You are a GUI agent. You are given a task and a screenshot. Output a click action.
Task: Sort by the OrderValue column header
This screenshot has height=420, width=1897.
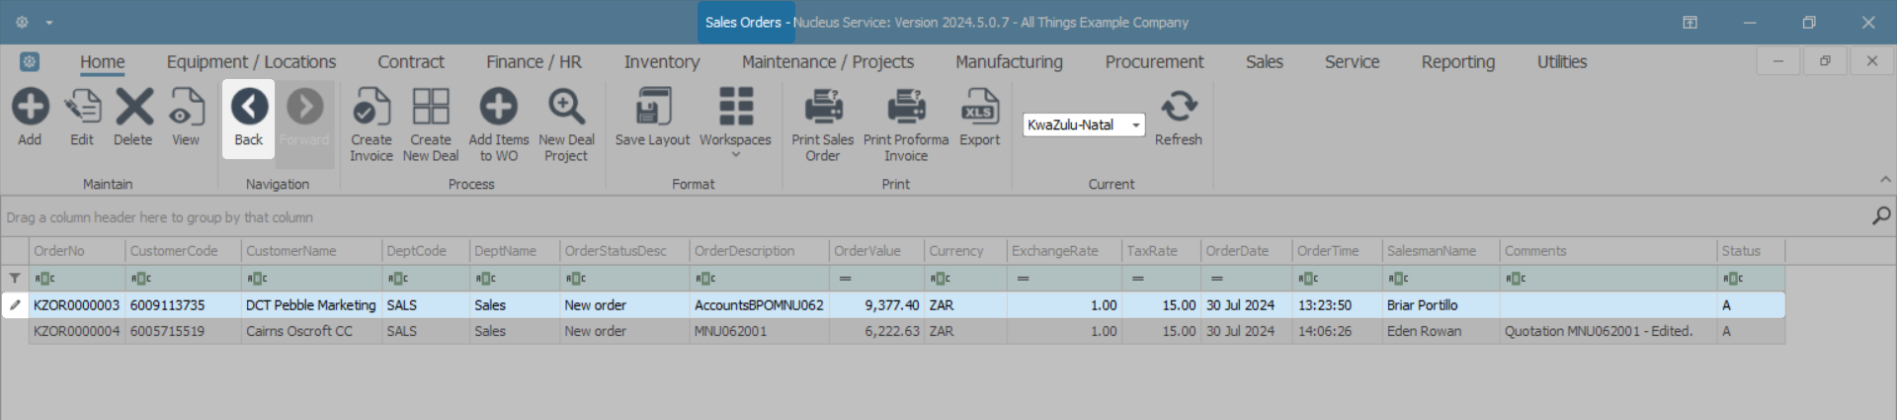point(867,251)
